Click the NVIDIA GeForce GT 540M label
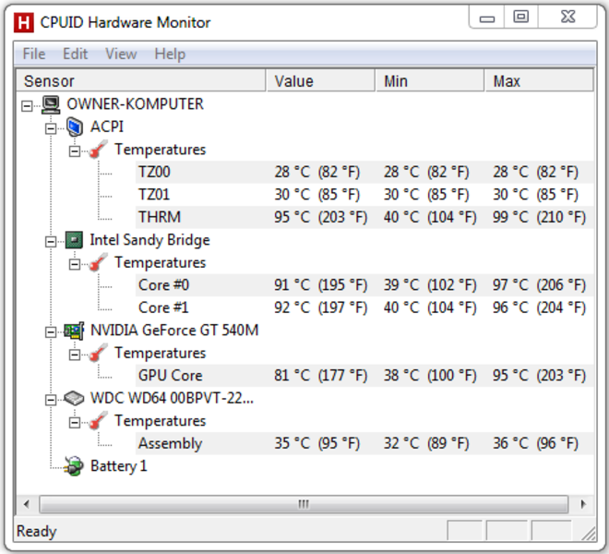 (x=174, y=330)
